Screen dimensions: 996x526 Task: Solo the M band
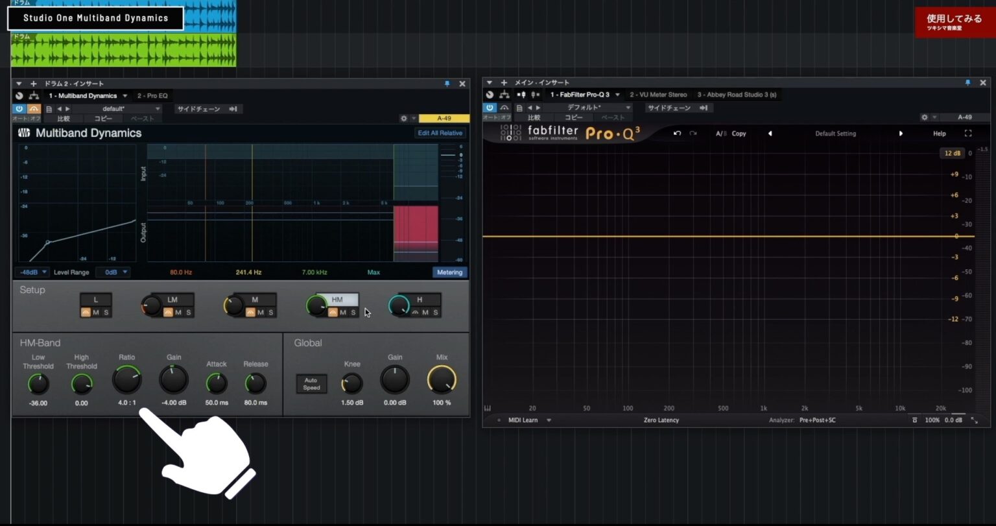(x=271, y=313)
